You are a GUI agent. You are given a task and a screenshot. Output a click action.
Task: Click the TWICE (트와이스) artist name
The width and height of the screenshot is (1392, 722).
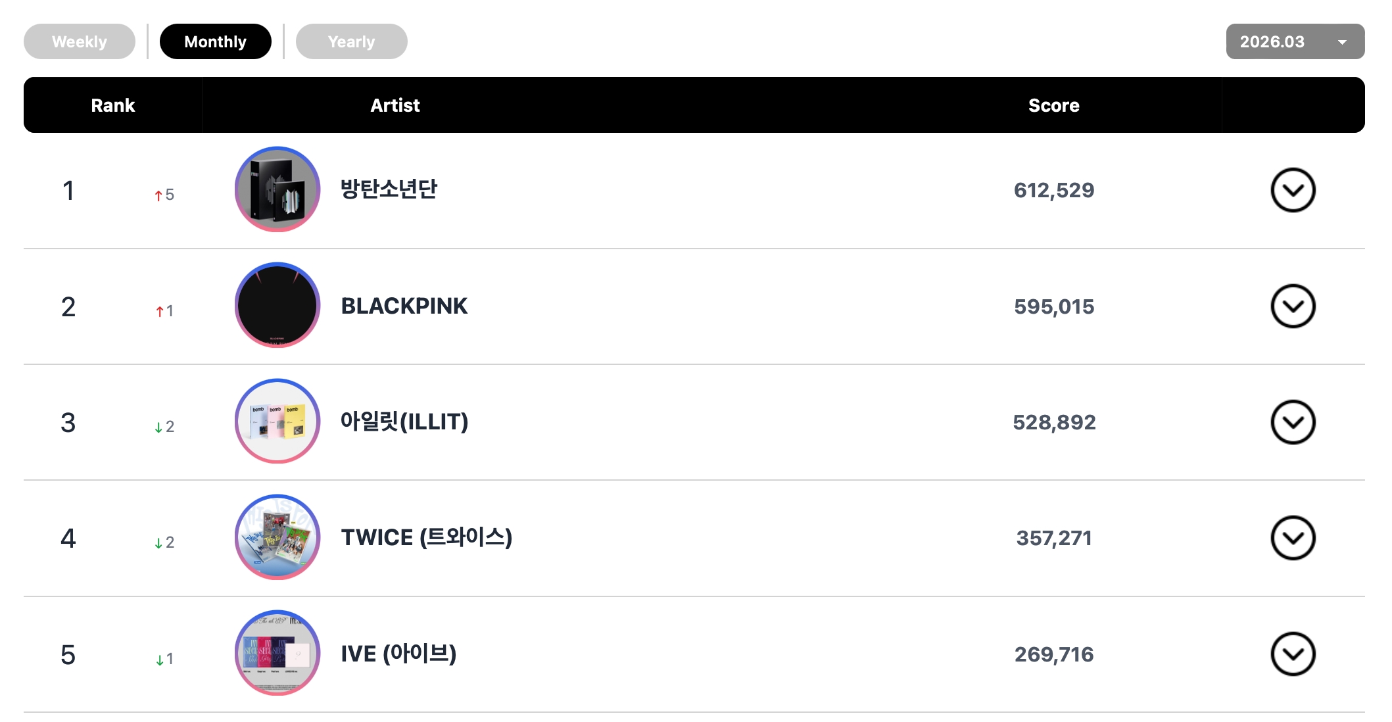tap(426, 537)
